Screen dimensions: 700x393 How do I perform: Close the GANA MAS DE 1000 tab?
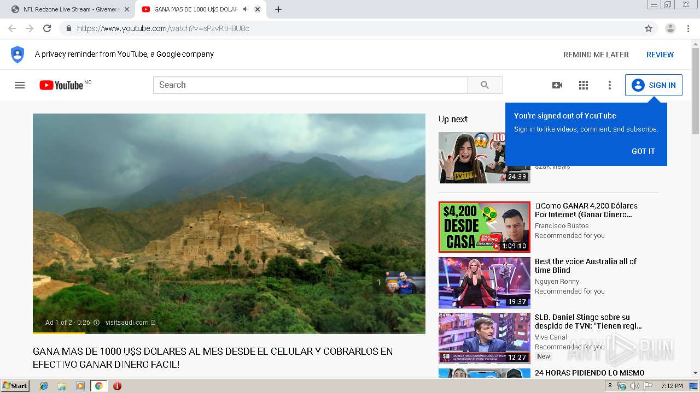point(258,9)
